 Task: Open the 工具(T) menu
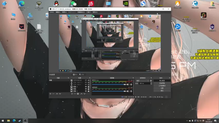(88, 12)
